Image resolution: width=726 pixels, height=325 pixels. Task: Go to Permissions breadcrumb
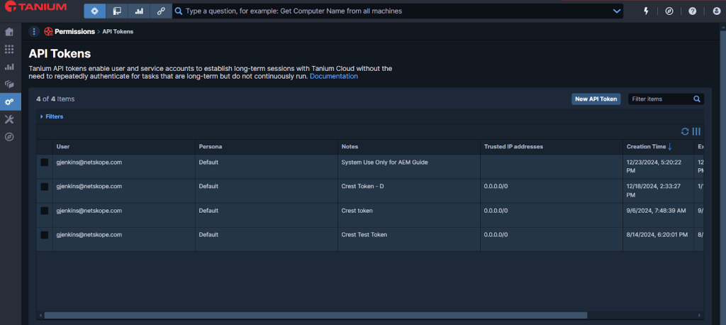(x=74, y=31)
